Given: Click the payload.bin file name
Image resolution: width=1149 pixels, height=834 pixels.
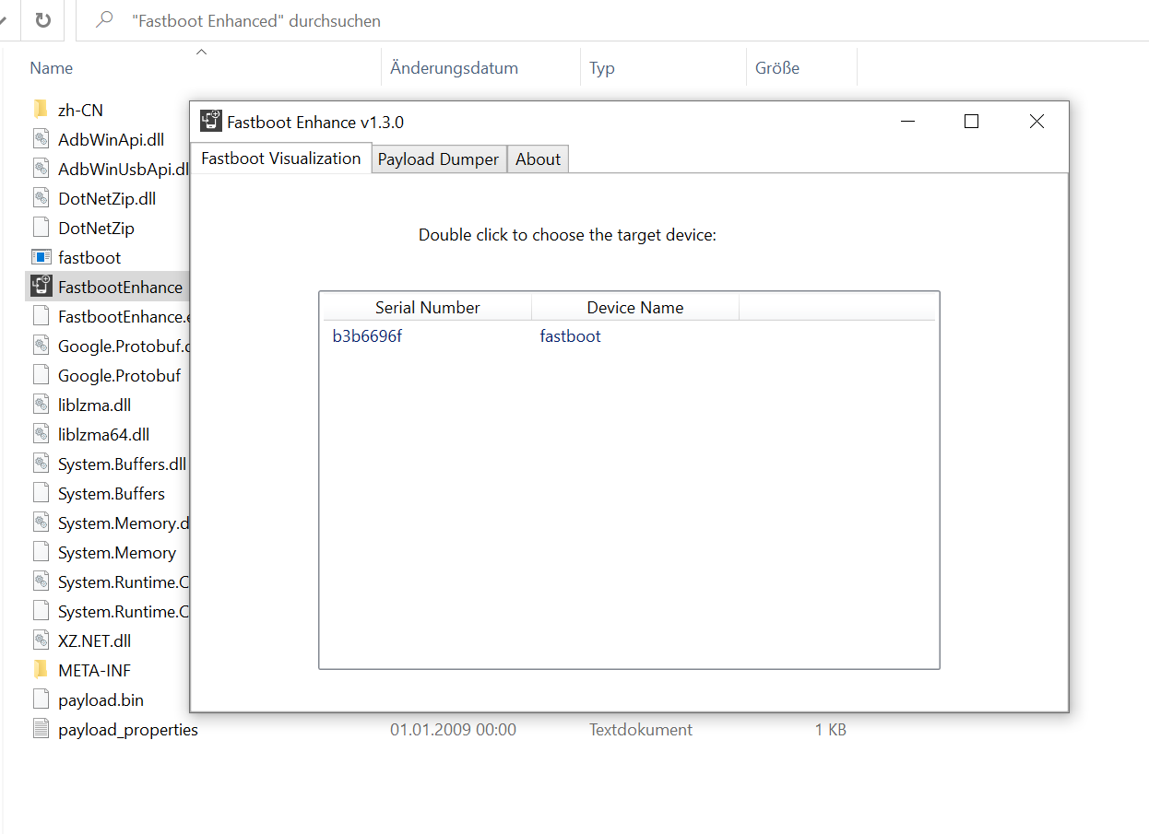Looking at the screenshot, I should pyautogui.click(x=101, y=700).
